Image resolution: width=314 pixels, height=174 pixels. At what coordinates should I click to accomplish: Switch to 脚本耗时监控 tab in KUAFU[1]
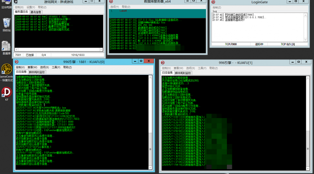[x=183, y=73]
